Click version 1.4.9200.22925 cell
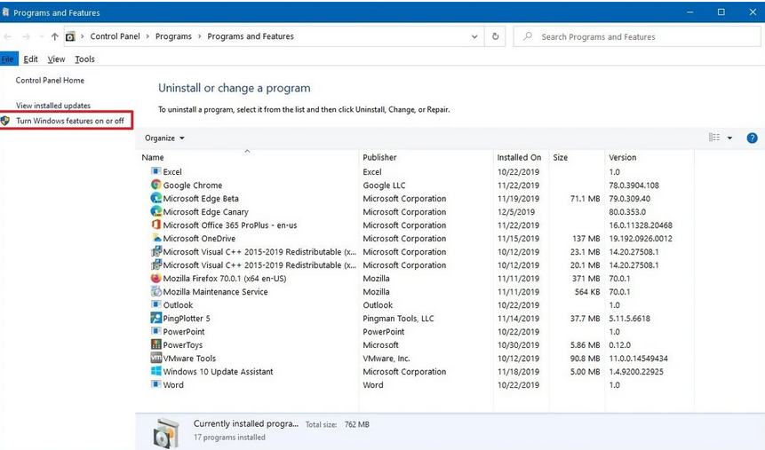 pyautogui.click(x=636, y=372)
